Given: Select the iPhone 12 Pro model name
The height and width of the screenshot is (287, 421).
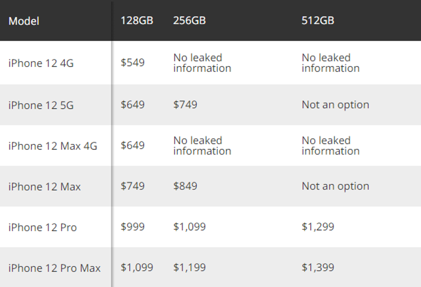Looking at the screenshot, I should coord(43,227).
